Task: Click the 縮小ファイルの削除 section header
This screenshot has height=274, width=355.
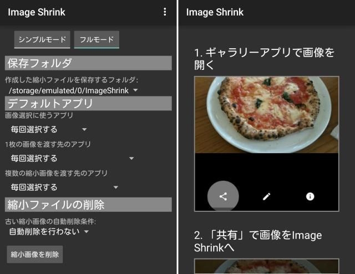Action: [88, 205]
